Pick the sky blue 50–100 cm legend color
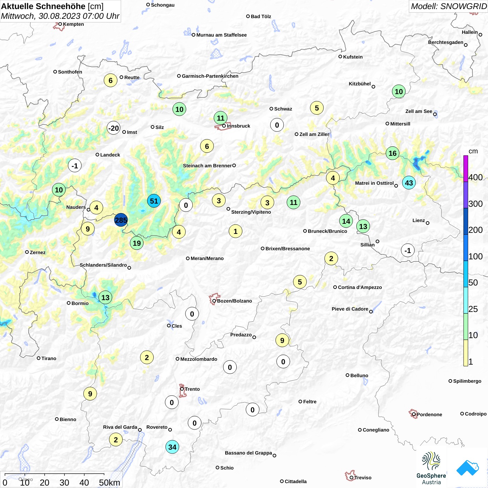The image size is (488, 488). pyautogui.click(x=466, y=274)
